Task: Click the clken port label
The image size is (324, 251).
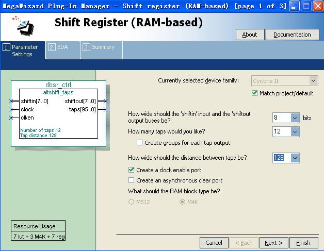Action: [x=27, y=118]
